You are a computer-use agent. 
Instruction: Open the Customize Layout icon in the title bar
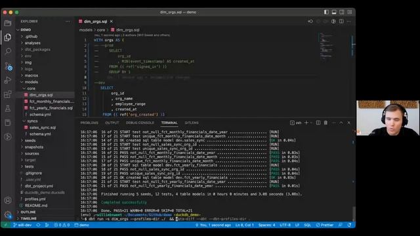pos(350,12)
